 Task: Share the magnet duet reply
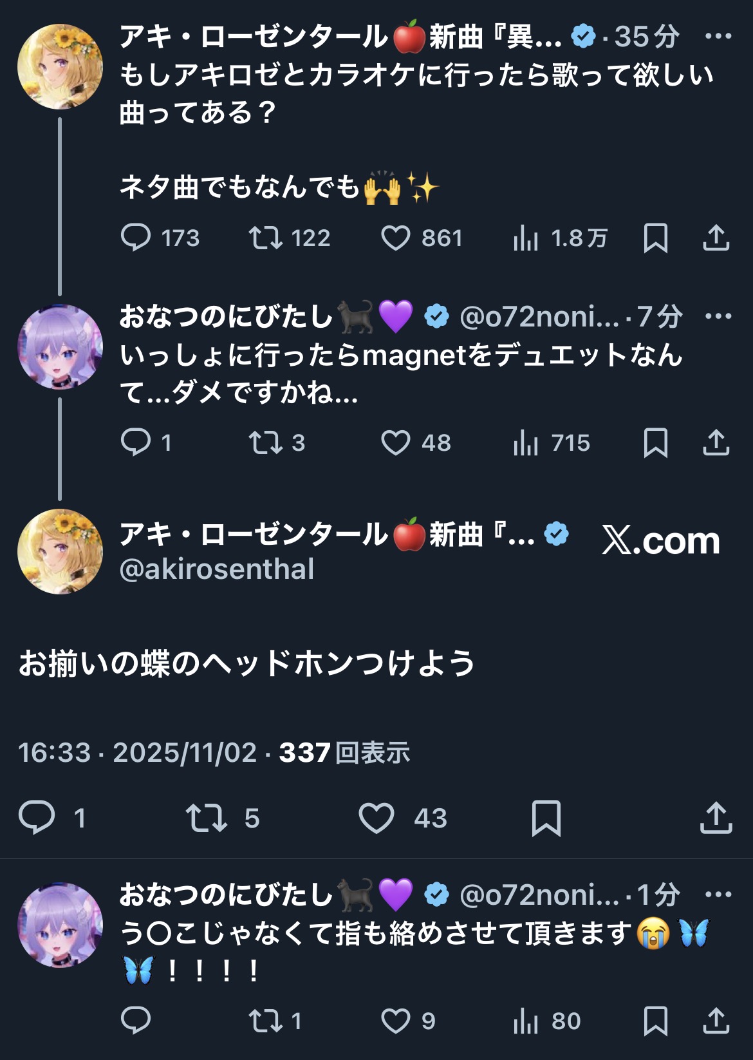[716, 442]
